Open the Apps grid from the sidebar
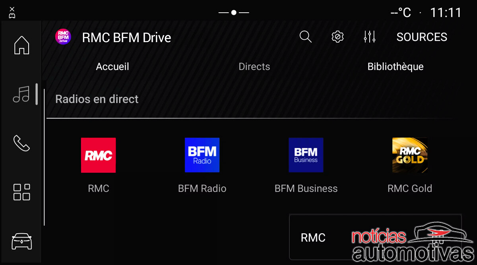The image size is (477, 265). tap(21, 192)
